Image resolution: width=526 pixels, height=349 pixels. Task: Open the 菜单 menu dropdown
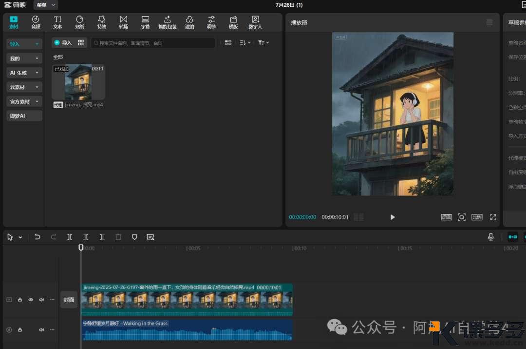pyautogui.click(x=46, y=5)
